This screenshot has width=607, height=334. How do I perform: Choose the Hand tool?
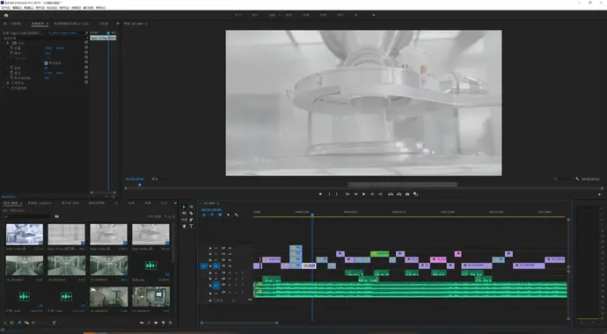coord(184,226)
